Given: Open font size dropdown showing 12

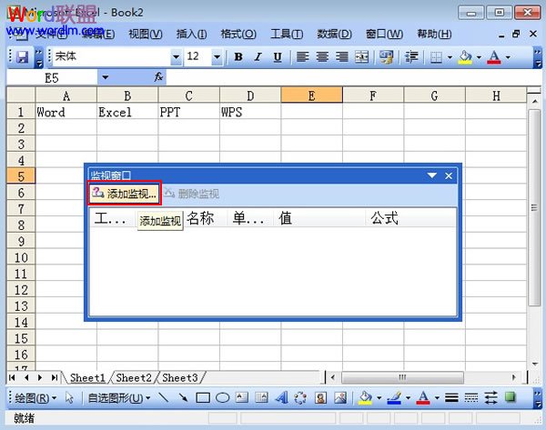Looking at the screenshot, I should (x=217, y=56).
